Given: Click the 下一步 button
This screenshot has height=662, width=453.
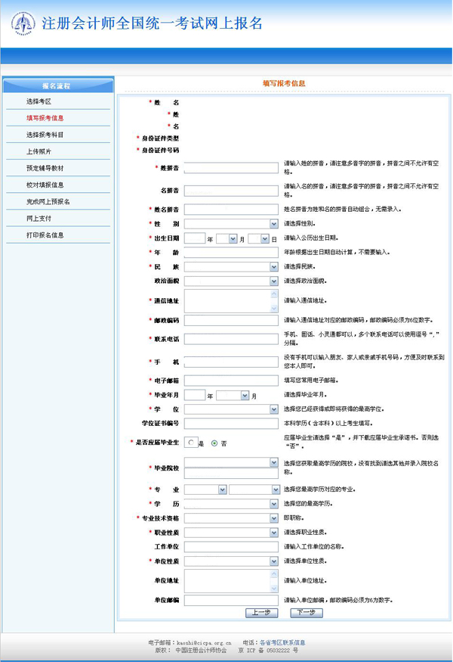Looking at the screenshot, I should click(x=307, y=613).
